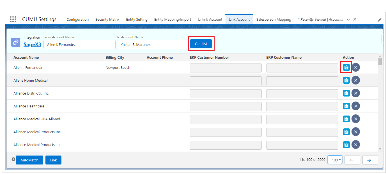
Task: Click ERP Customer Name field for Allen I. Fernandez
Action: click(302, 68)
